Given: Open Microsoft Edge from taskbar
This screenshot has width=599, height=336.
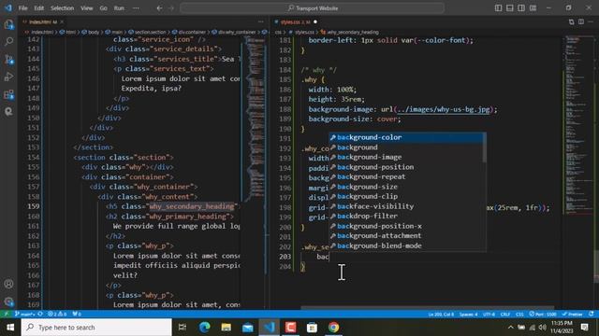Looking at the screenshot, I should tap(204, 328).
